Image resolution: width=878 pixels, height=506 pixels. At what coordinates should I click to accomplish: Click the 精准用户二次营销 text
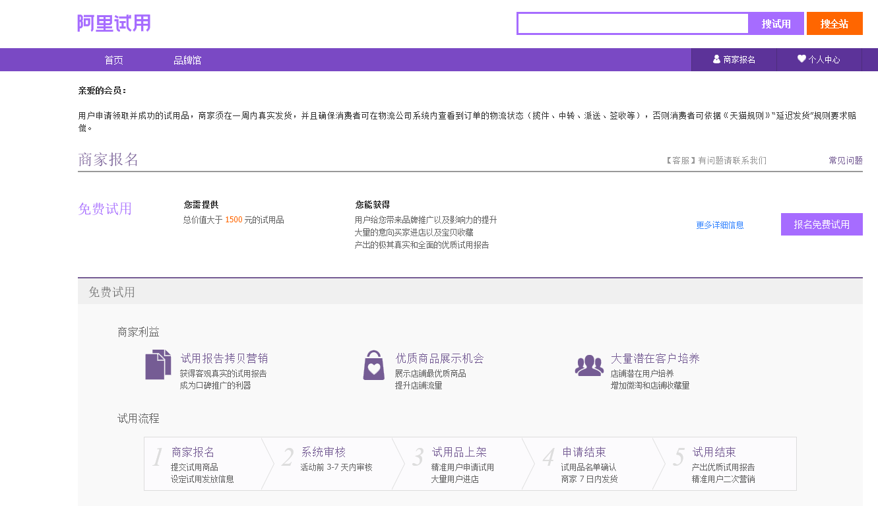tap(723, 480)
